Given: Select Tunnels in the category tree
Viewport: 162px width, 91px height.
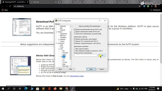Looking at the screenshot, I should tap(65, 62).
